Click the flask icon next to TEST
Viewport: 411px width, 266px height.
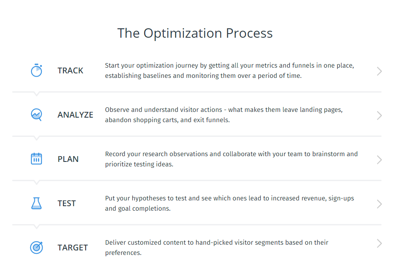point(36,203)
